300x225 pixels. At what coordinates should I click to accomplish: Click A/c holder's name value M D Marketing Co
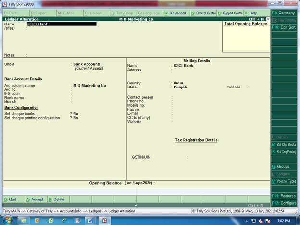(x=89, y=85)
